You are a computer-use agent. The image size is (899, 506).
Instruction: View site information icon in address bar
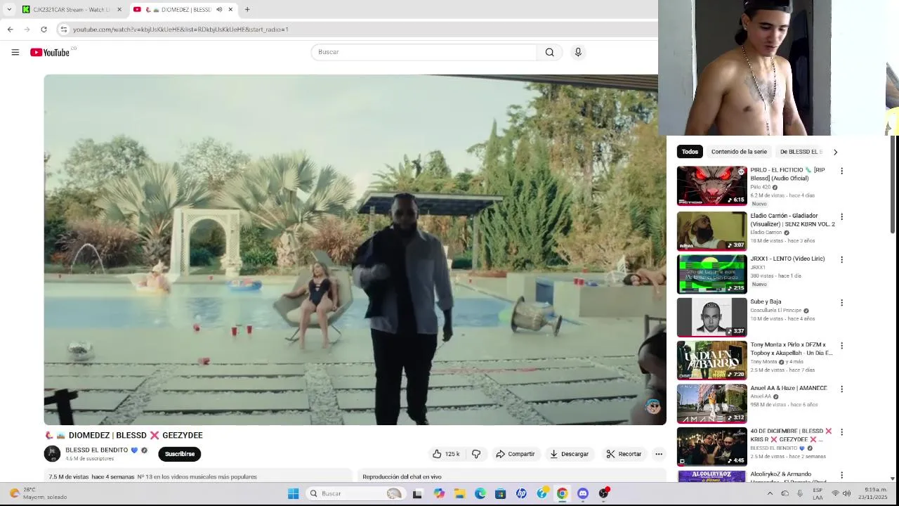click(x=64, y=29)
